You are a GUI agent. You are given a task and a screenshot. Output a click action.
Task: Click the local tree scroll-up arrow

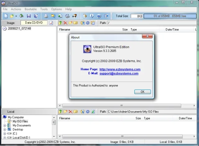pyautogui.click(x=54, y=117)
